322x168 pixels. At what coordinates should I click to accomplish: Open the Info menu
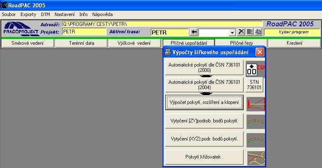[x=83, y=14]
